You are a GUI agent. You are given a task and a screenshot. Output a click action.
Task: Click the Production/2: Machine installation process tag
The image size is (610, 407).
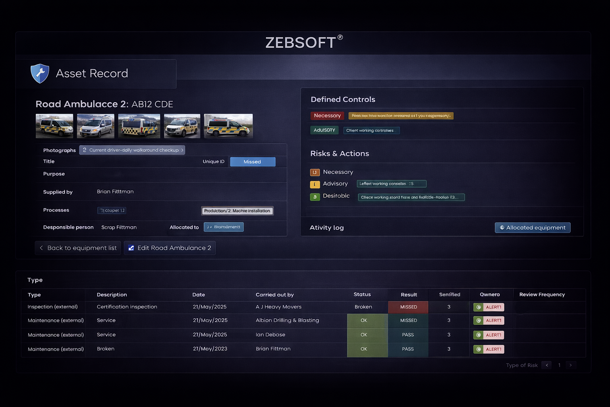click(237, 211)
